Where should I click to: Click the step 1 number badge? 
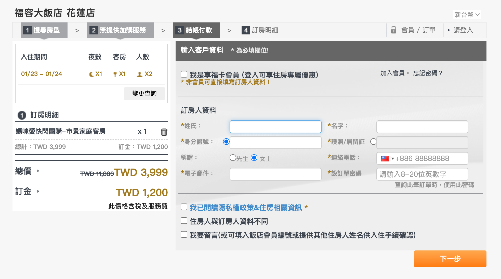pyautogui.click(x=28, y=30)
